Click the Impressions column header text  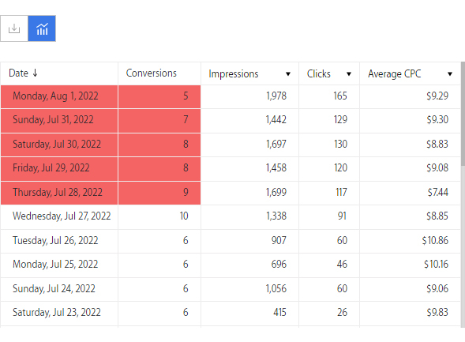coord(234,74)
